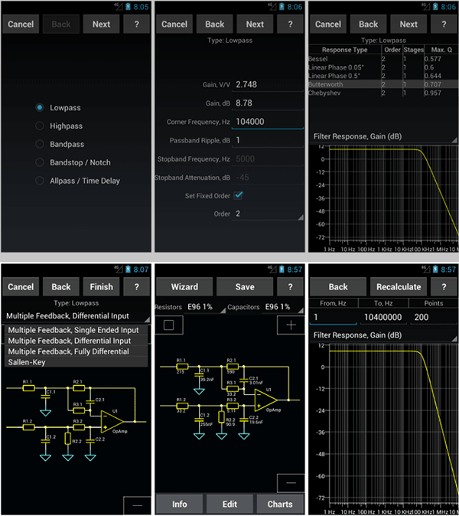Tap the Passband Ripple, dB field
The width and height of the screenshot is (459, 516).
[x=268, y=140]
